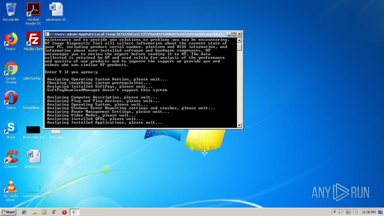
Task: Launch Skype from desktop shortcut
Action: (x=11, y=130)
